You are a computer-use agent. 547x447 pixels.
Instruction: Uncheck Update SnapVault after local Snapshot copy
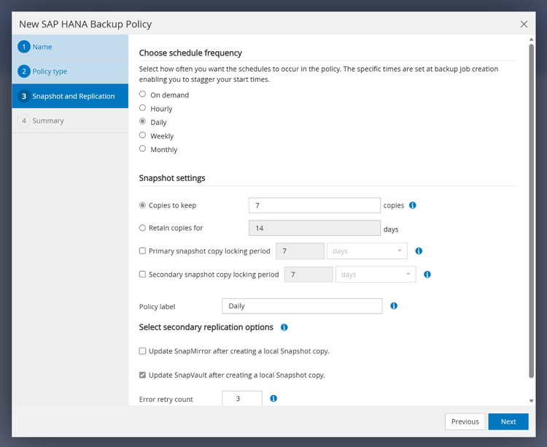point(142,375)
